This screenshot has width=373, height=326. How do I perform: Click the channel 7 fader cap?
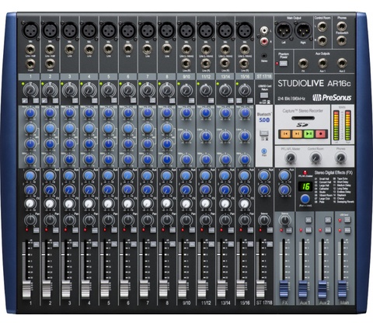pos(144,289)
